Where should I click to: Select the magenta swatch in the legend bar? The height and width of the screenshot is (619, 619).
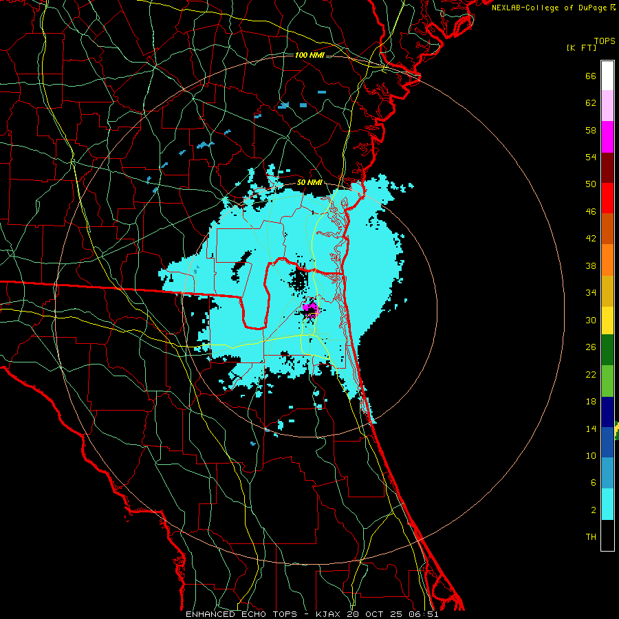[x=607, y=137]
